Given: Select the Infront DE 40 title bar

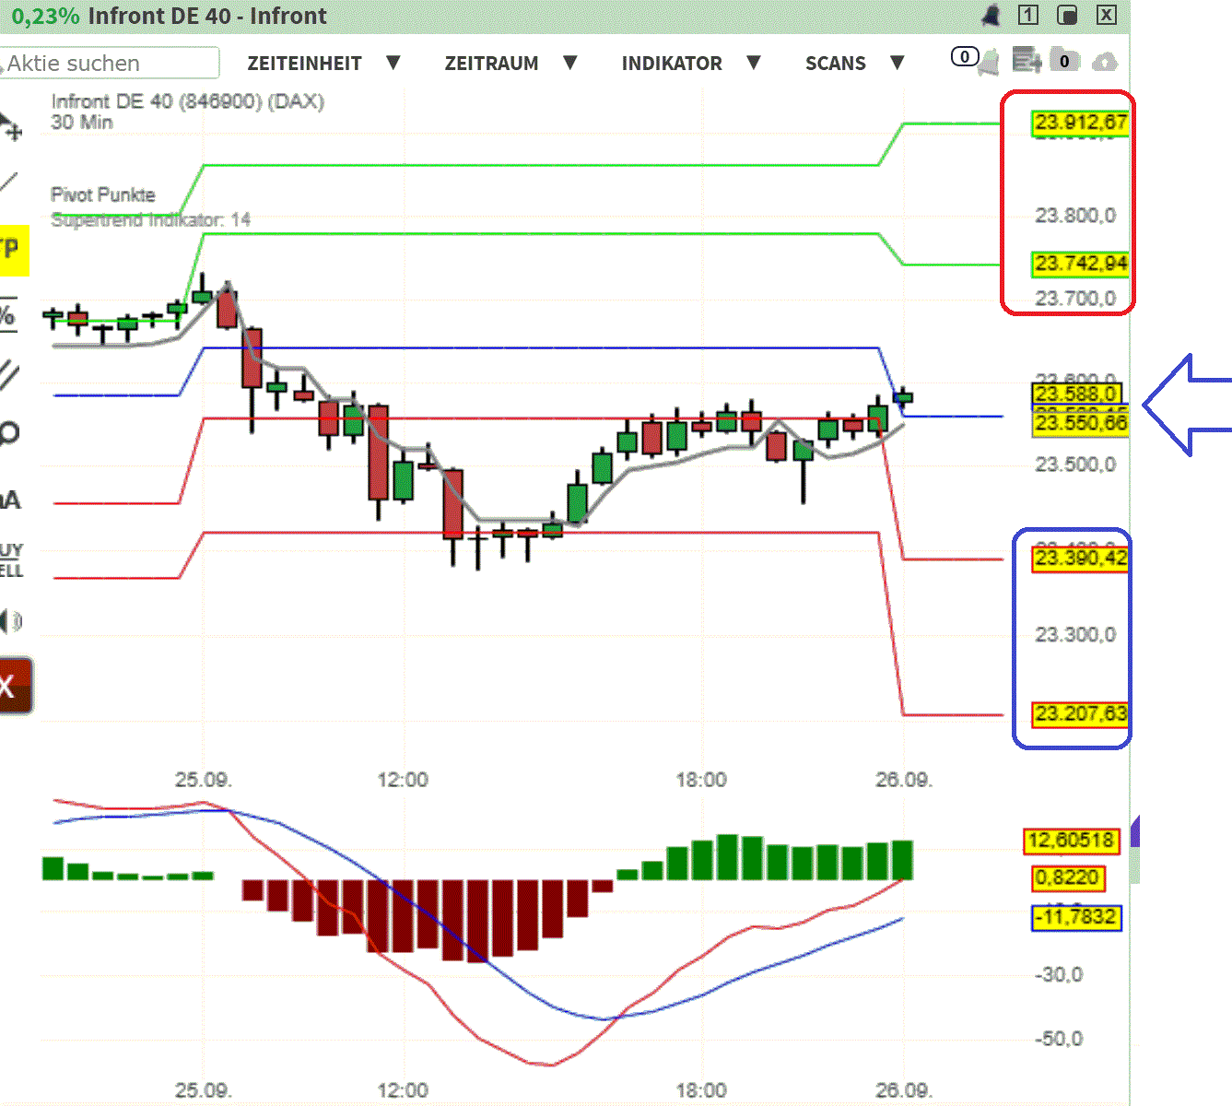Looking at the screenshot, I should click(x=207, y=16).
